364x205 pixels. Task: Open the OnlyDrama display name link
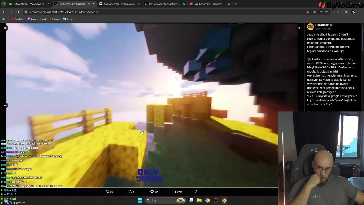click(x=322, y=25)
